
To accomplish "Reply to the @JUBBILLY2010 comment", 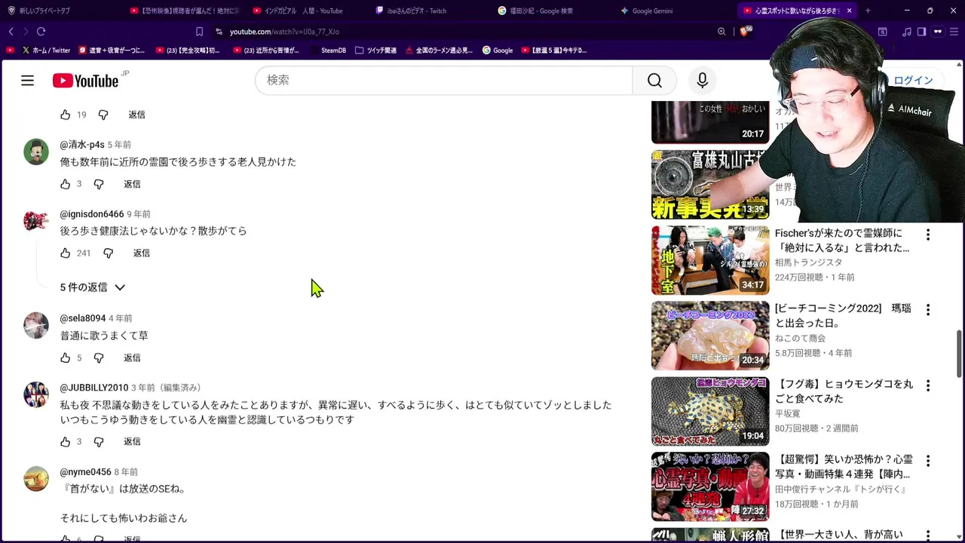I will tap(132, 442).
